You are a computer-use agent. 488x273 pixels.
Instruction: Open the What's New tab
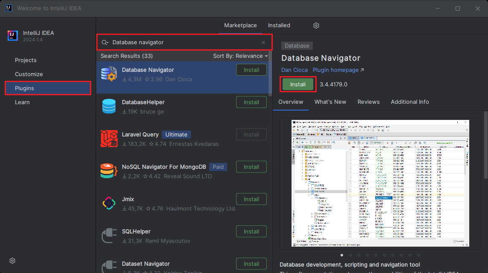pyautogui.click(x=330, y=102)
